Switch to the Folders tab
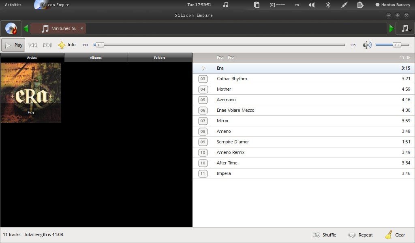The width and height of the screenshot is (415, 243). 160,58
